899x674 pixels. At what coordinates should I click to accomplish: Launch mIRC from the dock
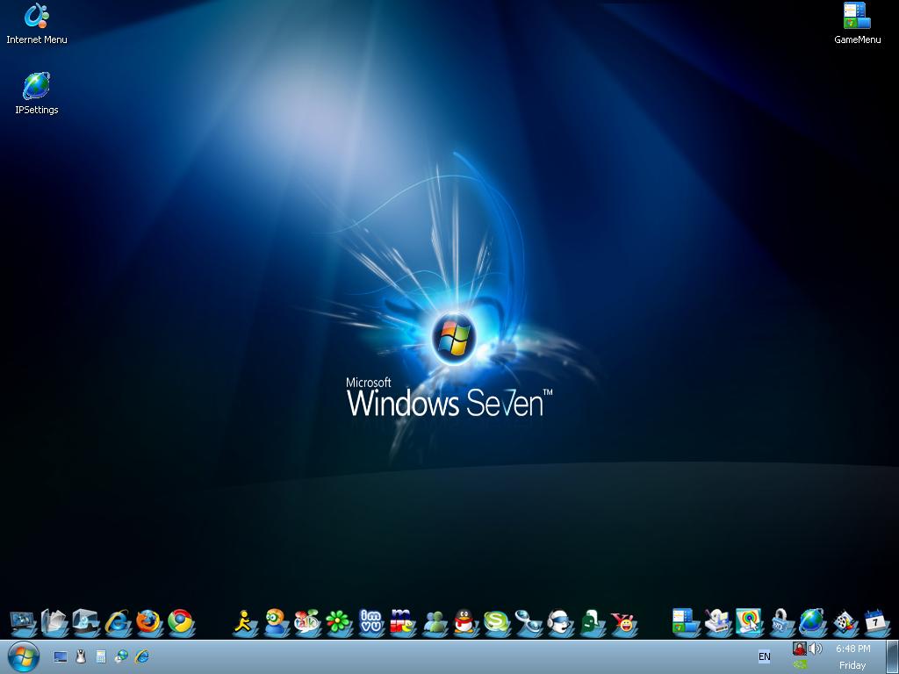[402, 623]
